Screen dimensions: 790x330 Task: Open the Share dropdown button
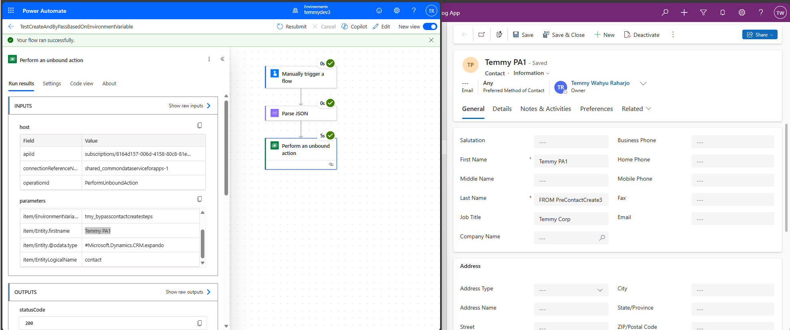(760, 34)
